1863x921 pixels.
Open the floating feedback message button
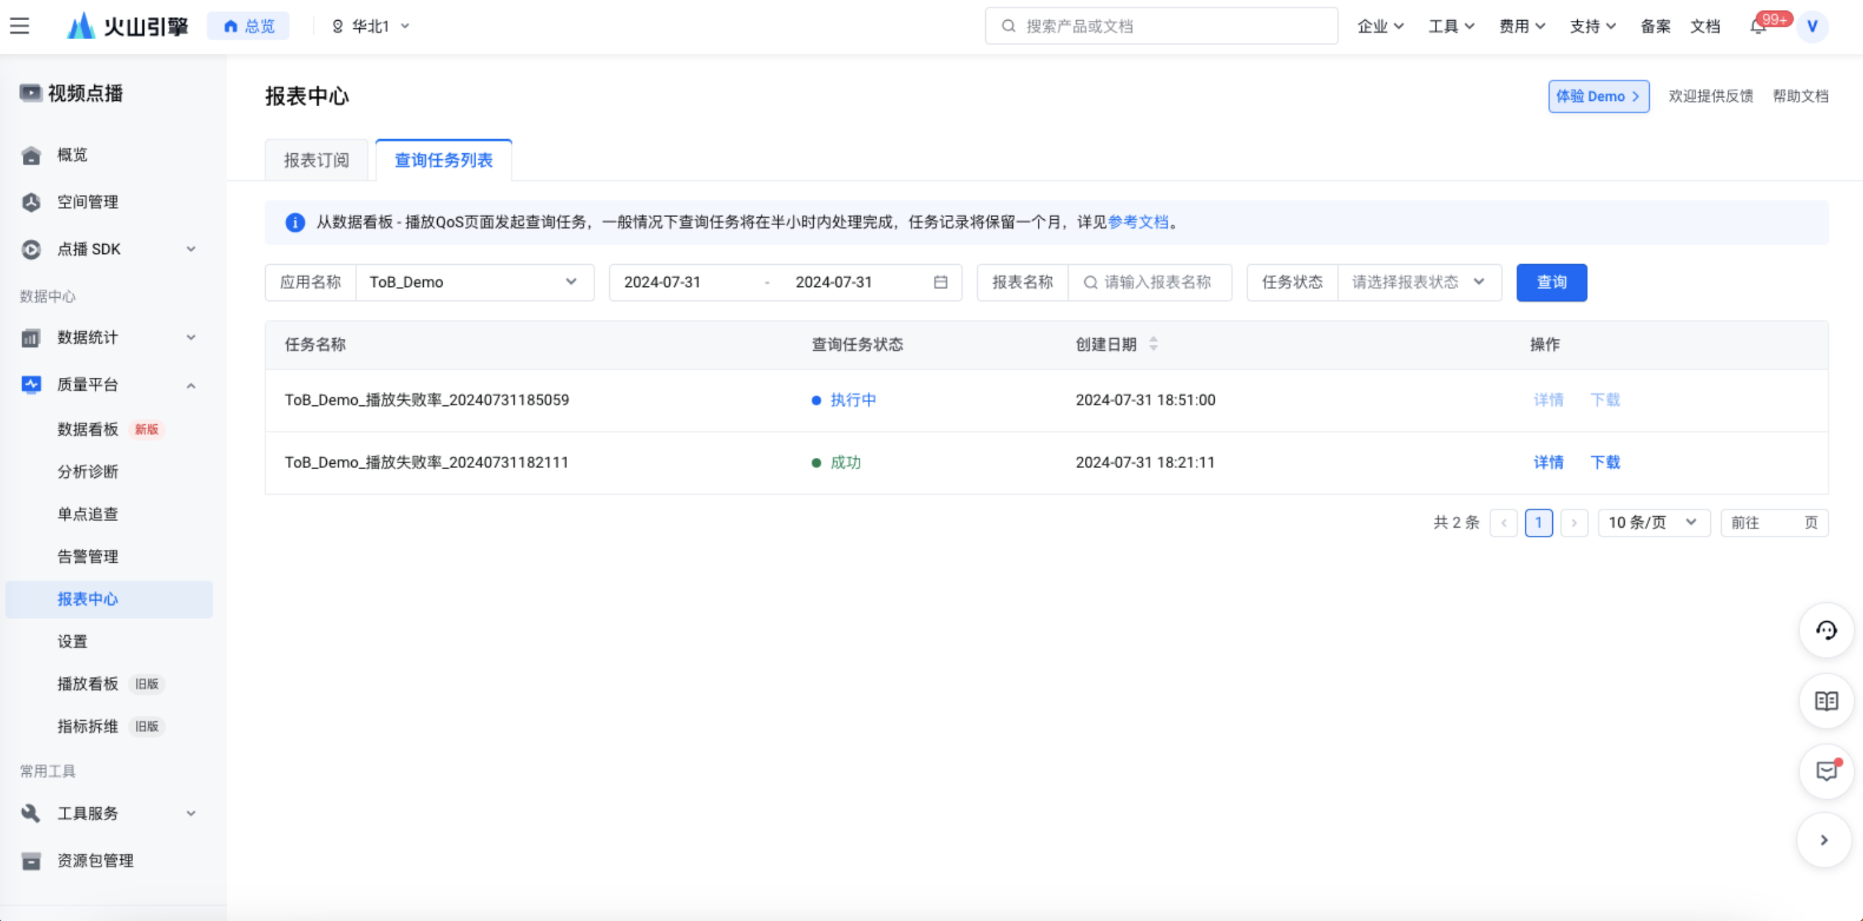pyautogui.click(x=1826, y=770)
